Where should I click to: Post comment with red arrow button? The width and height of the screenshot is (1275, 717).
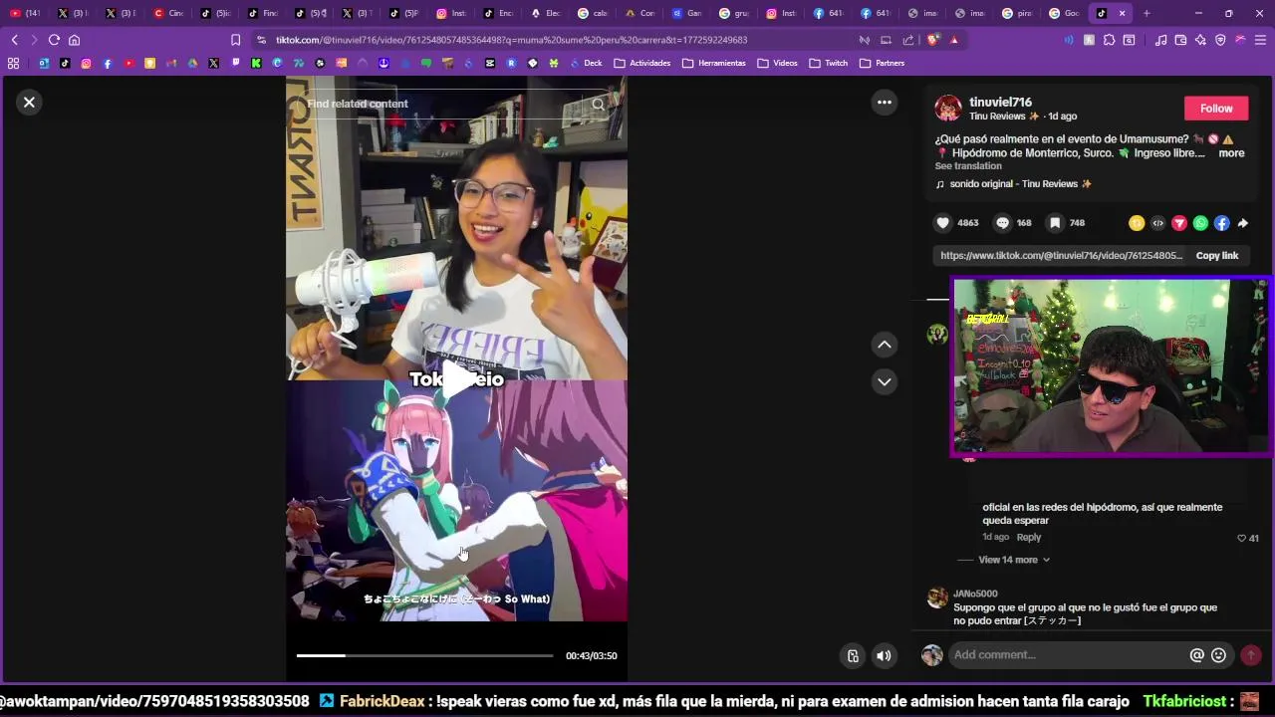coord(1251,655)
